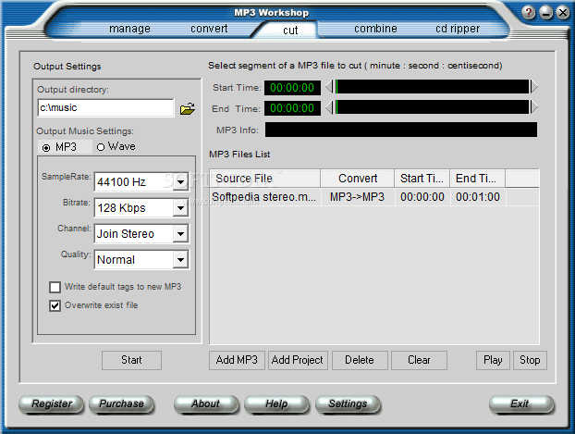Delete the selected file from list
The height and width of the screenshot is (434, 575).
(x=360, y=360)
